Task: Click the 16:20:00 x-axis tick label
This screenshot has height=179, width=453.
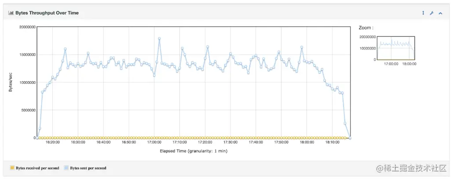Action: coord(53,142)
